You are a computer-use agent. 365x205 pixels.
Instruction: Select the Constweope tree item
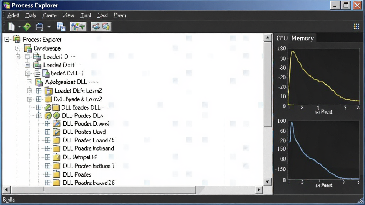click(x=47, y=48)
